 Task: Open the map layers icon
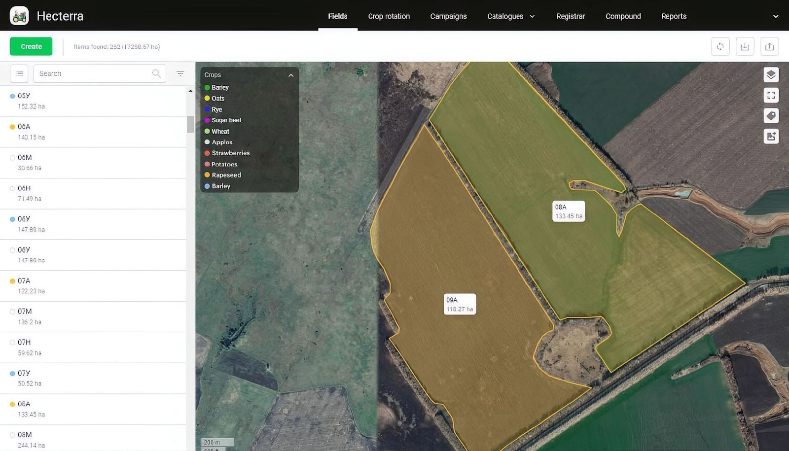[771, 75]
